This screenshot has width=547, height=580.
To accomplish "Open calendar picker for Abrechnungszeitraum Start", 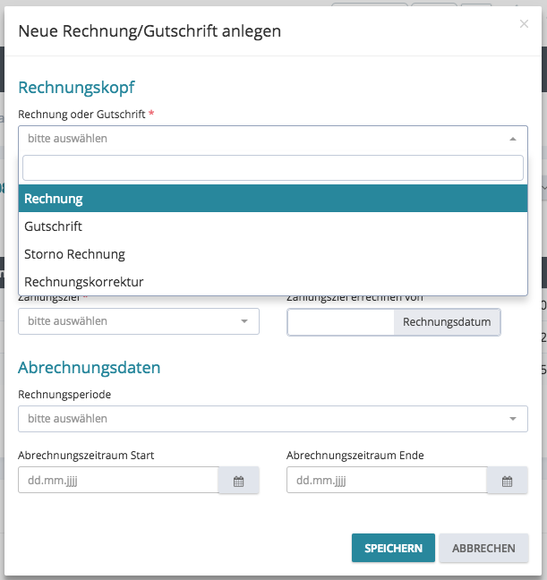I will 238,481.
